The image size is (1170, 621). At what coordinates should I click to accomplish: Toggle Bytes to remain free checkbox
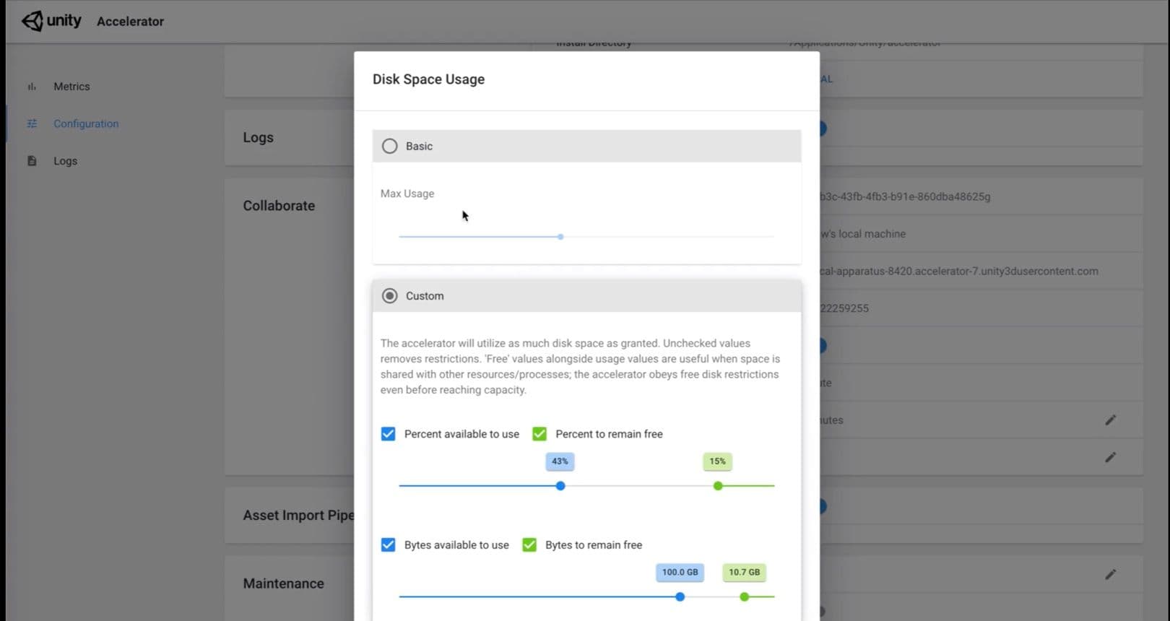pyautogui.click(x=529, y=545)
